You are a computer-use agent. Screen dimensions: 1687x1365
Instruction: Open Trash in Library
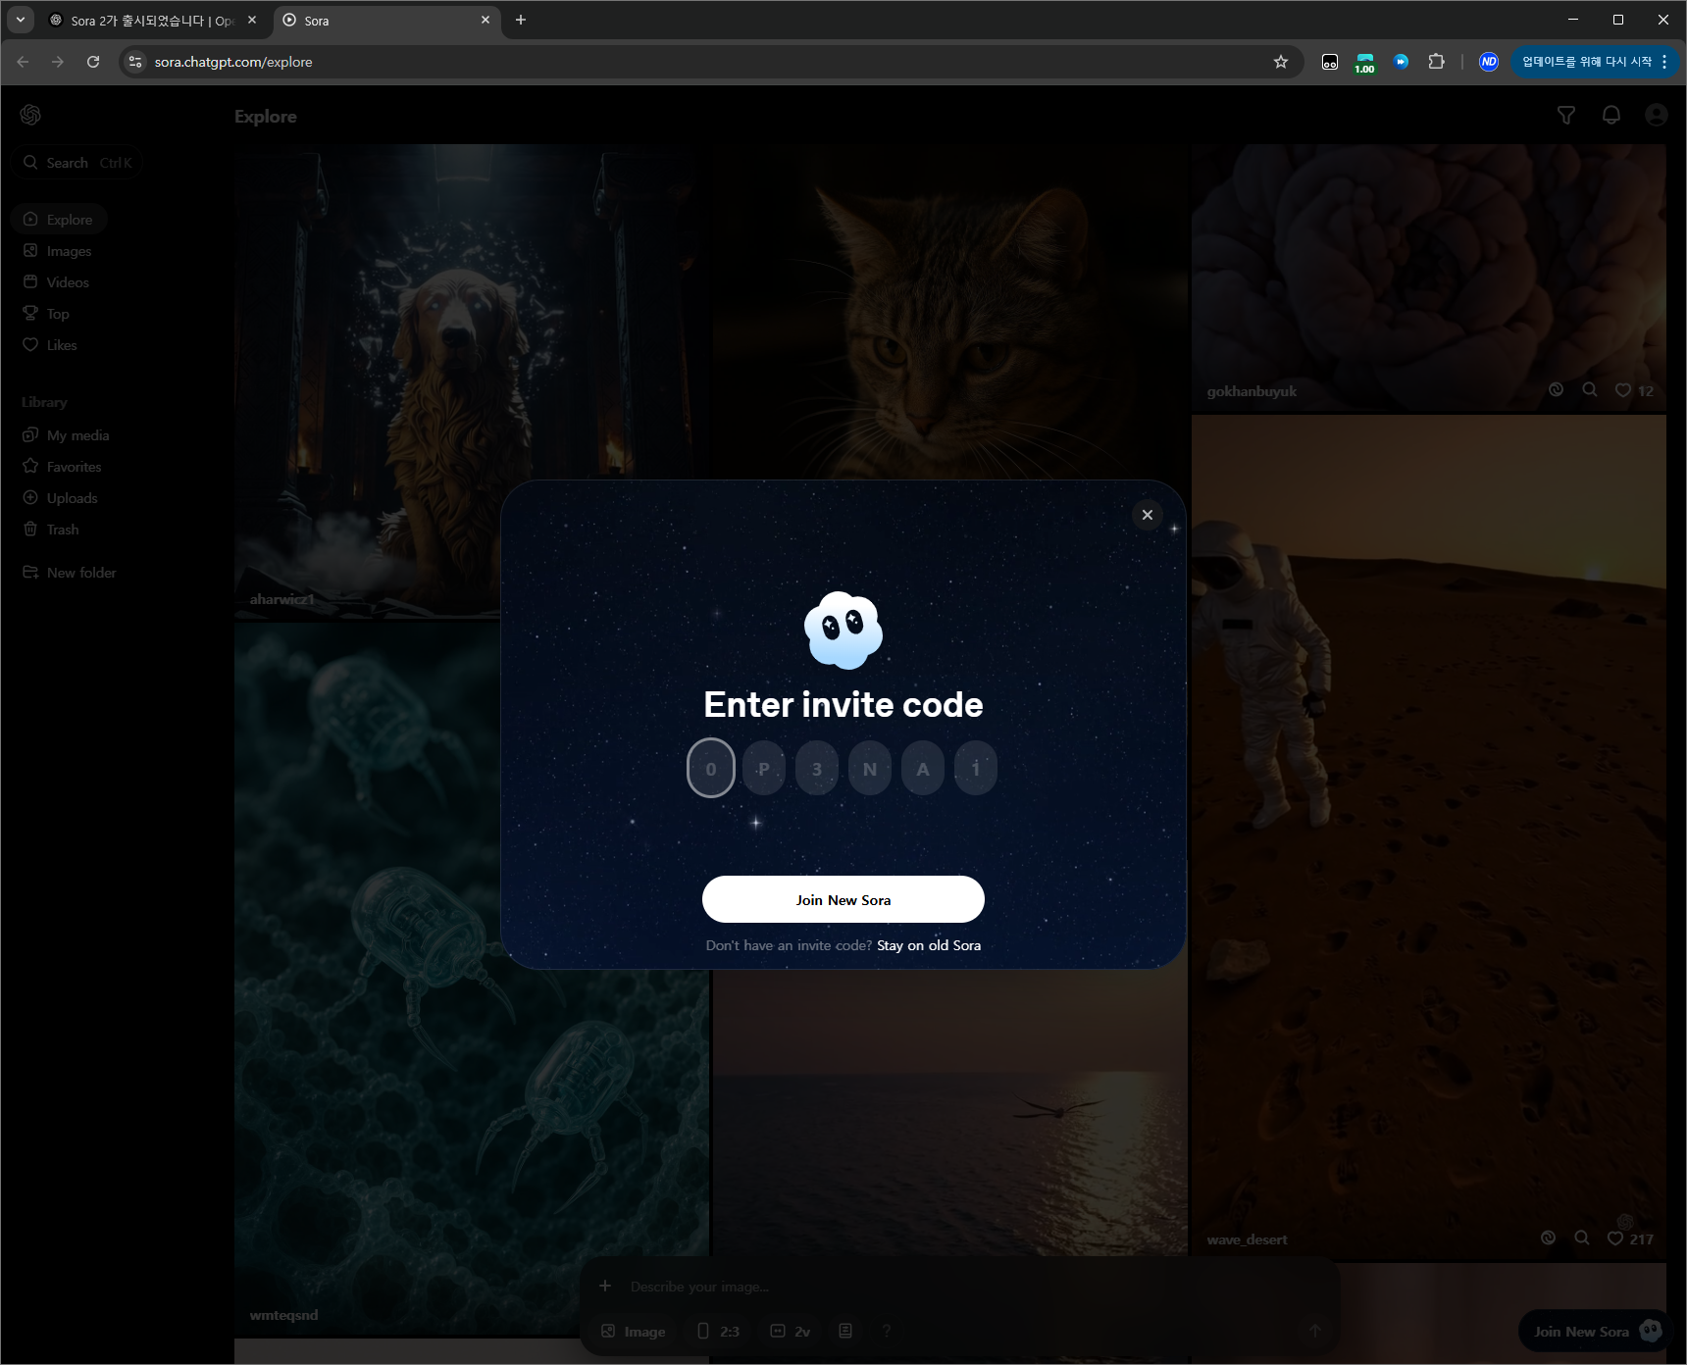tap(51, 530)
